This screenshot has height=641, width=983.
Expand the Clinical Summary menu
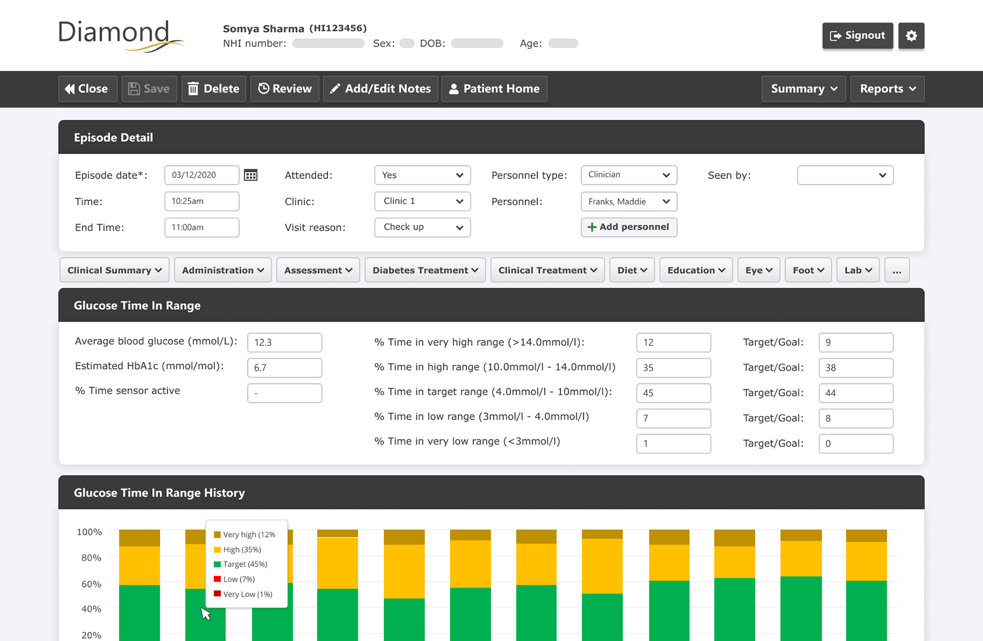pos(114,270)
